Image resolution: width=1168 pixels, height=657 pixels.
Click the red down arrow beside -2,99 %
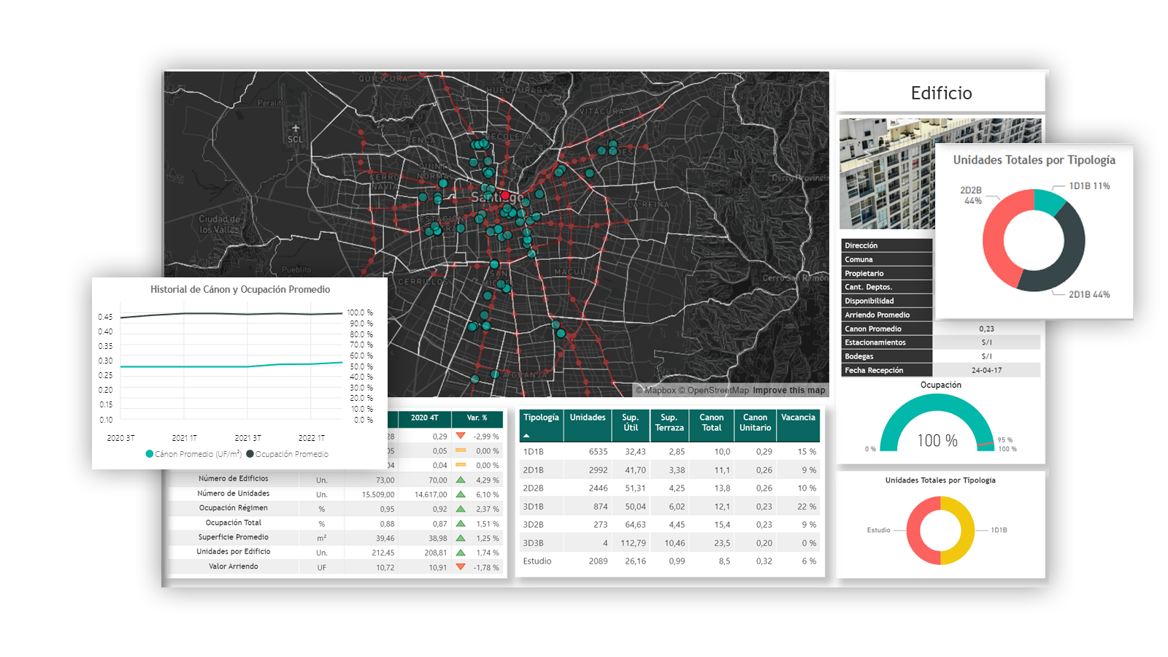461,436
